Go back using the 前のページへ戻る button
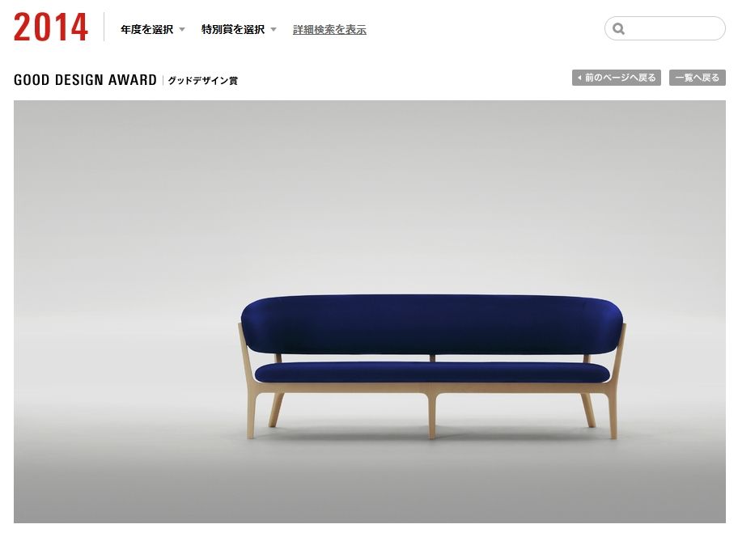This screenshot has height=537, width=738. click(616, 78)
